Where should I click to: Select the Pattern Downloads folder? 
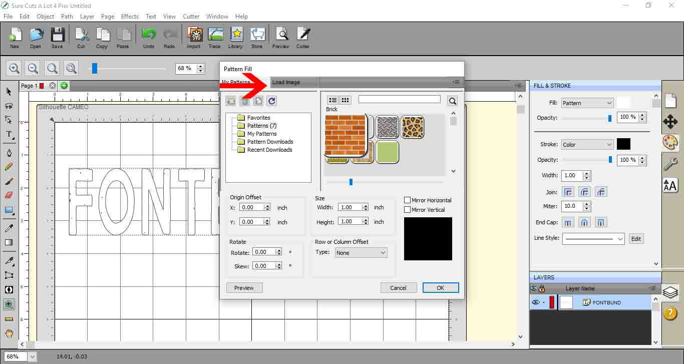(270, 142)
